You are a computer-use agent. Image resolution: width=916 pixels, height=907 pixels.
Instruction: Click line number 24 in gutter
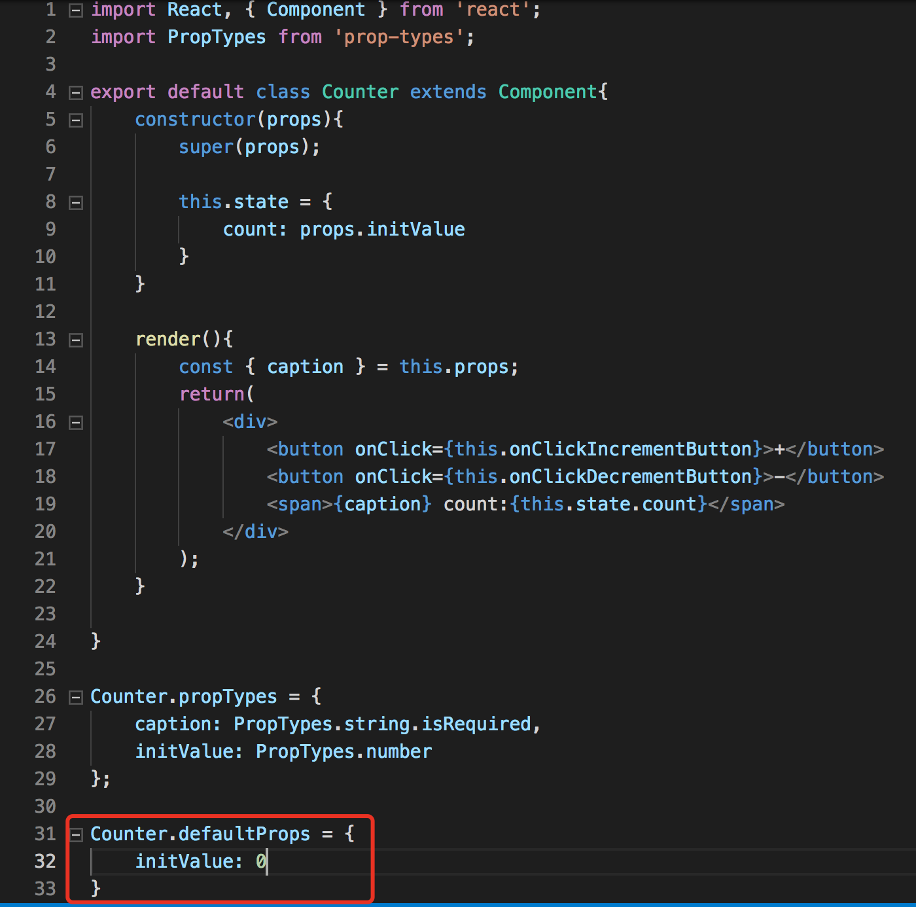[45, 641]
